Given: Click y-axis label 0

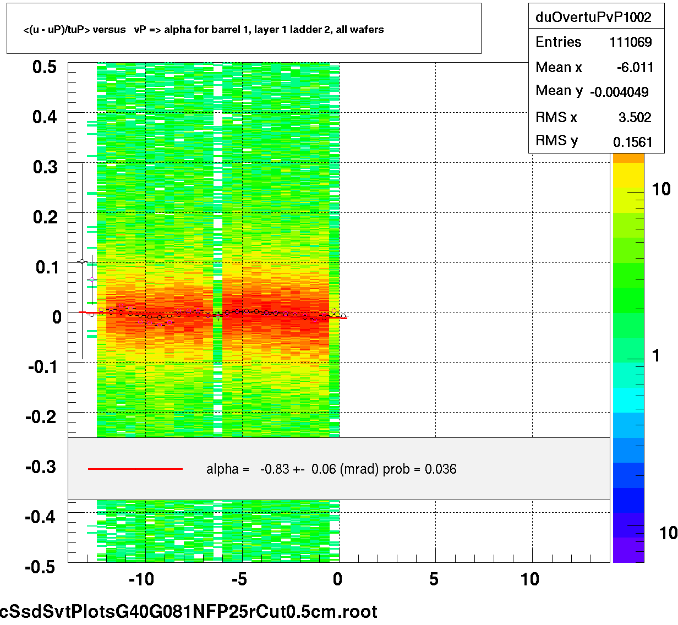Looking at the screenshot, I should [x=57, y=317].
